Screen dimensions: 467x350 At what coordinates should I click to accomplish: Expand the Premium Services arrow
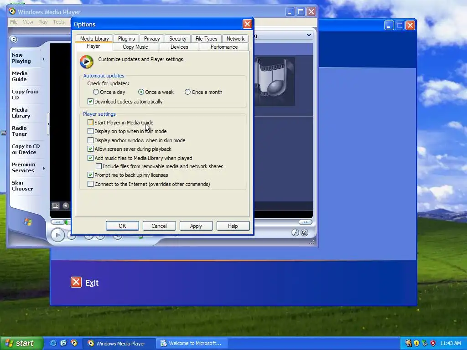[44, 169]
